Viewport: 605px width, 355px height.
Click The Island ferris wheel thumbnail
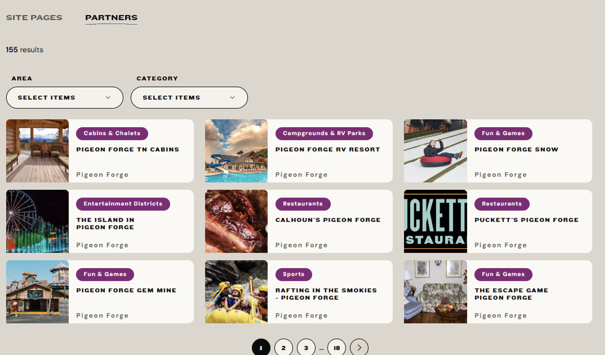(x=37, y=221)
